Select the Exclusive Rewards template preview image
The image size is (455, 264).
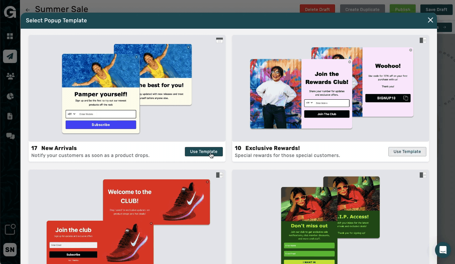(x=330, y=89)
